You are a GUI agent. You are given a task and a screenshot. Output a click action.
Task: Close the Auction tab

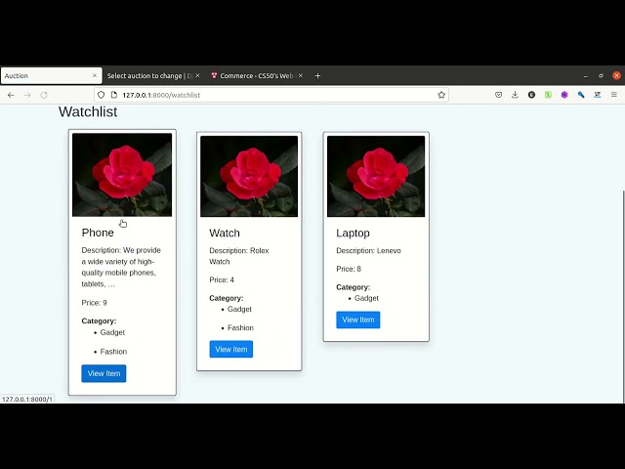click(95, 75)
